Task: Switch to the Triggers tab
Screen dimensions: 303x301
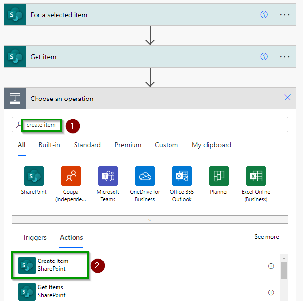Action: click(x=35, y=237)
